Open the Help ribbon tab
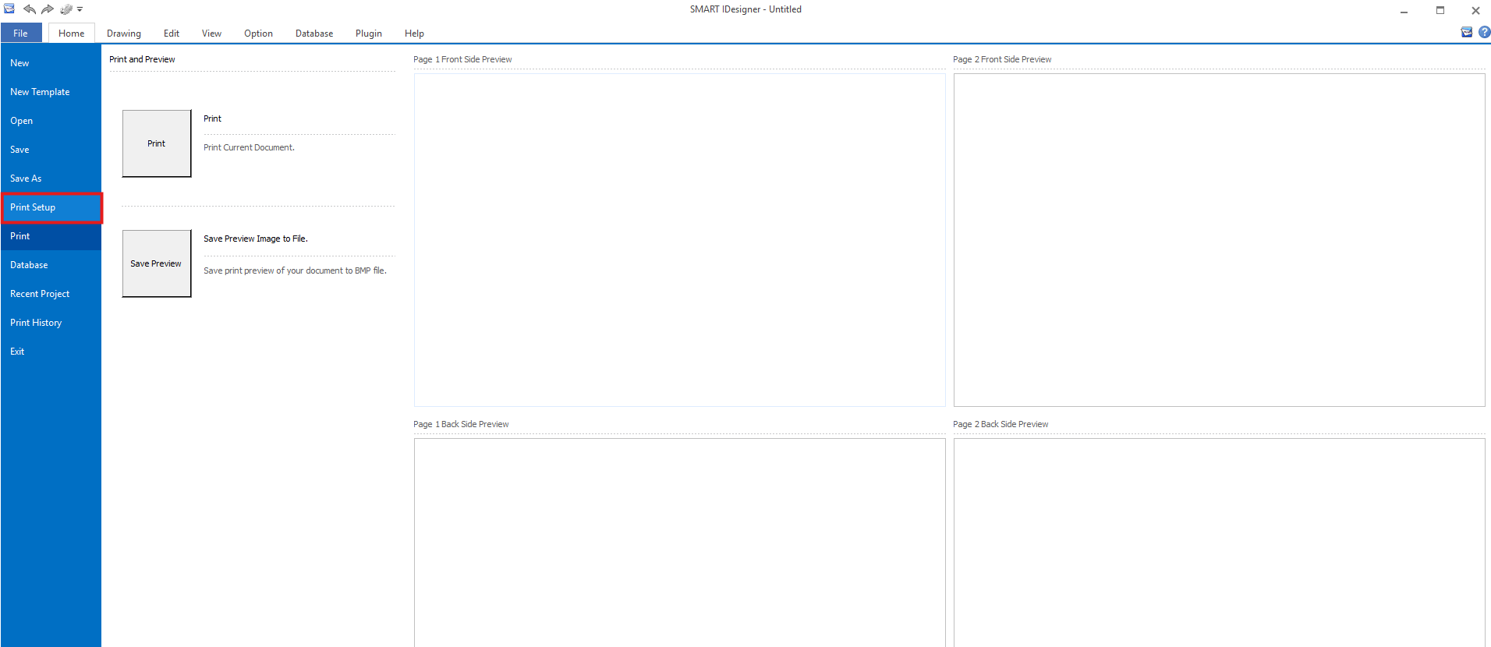This screenshot has height=647, width=1491. tap(414, 34)
